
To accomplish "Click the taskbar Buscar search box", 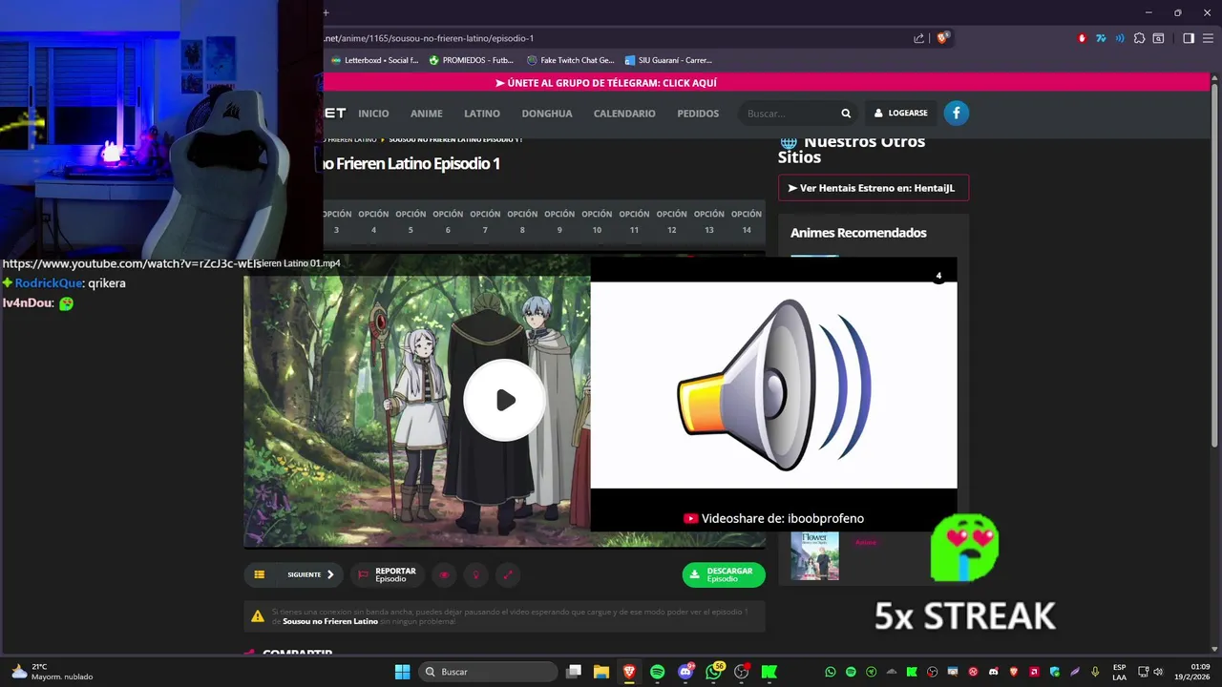I will point(487,672).
